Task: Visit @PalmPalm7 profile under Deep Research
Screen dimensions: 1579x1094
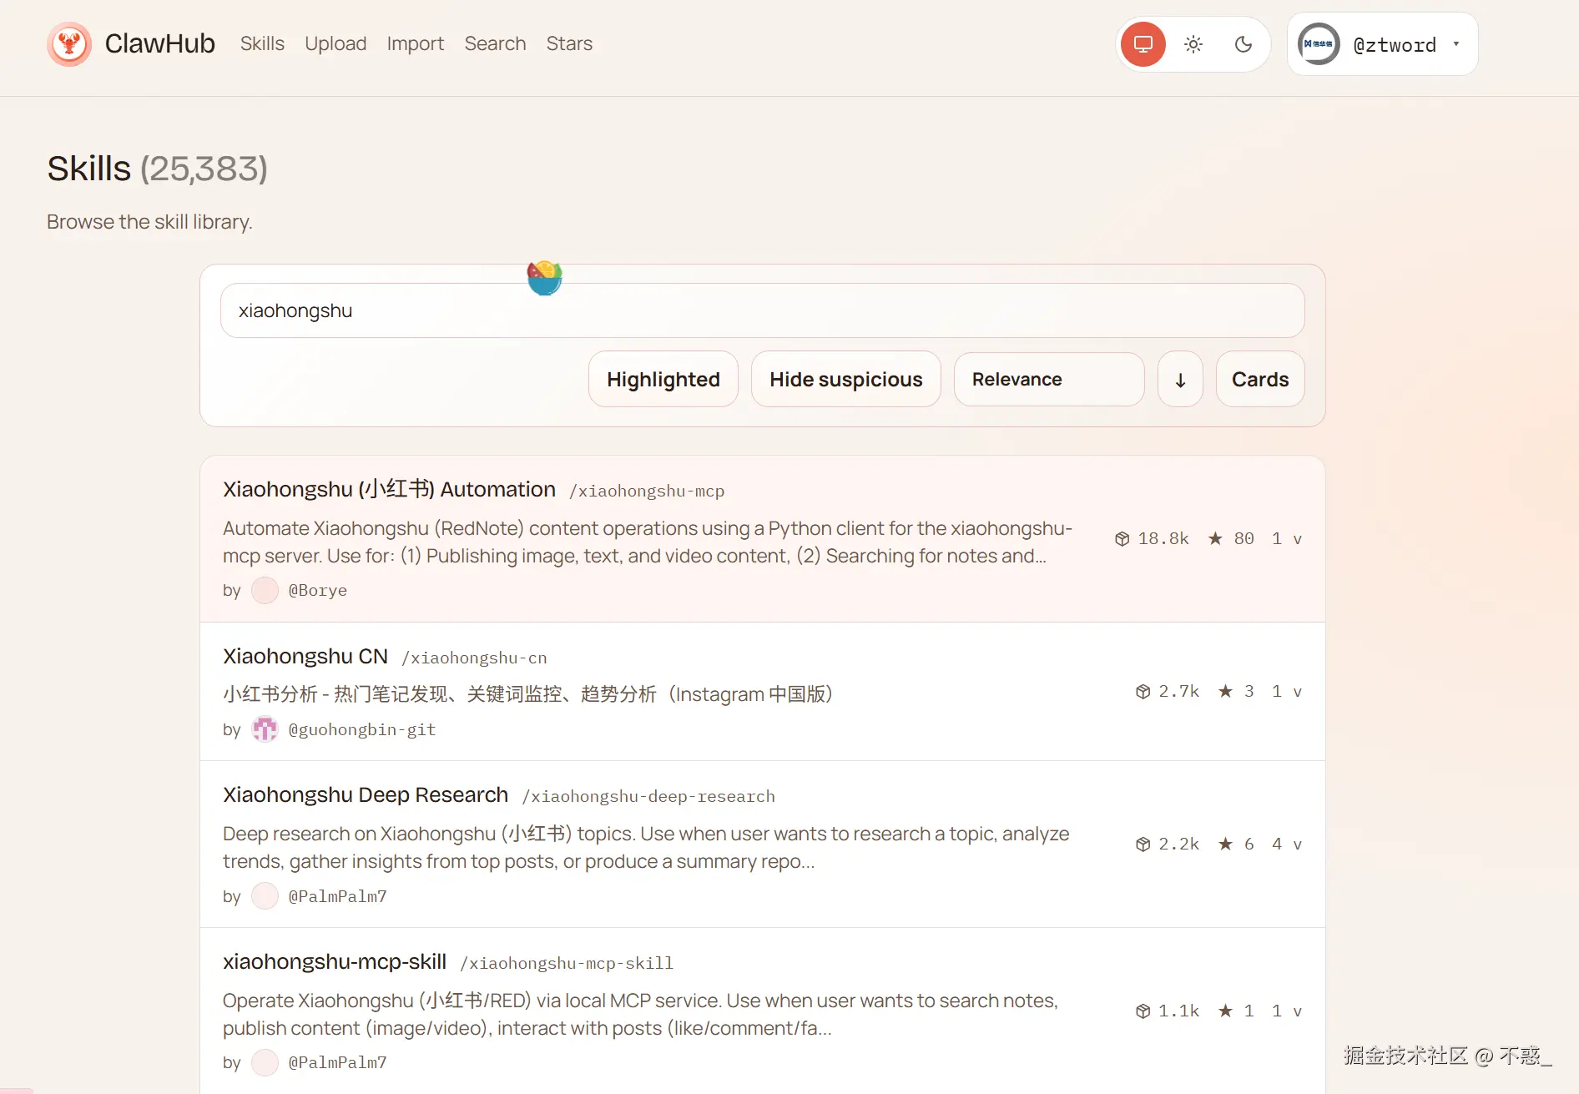Action: pyautogui.click(x=337, y=896)
